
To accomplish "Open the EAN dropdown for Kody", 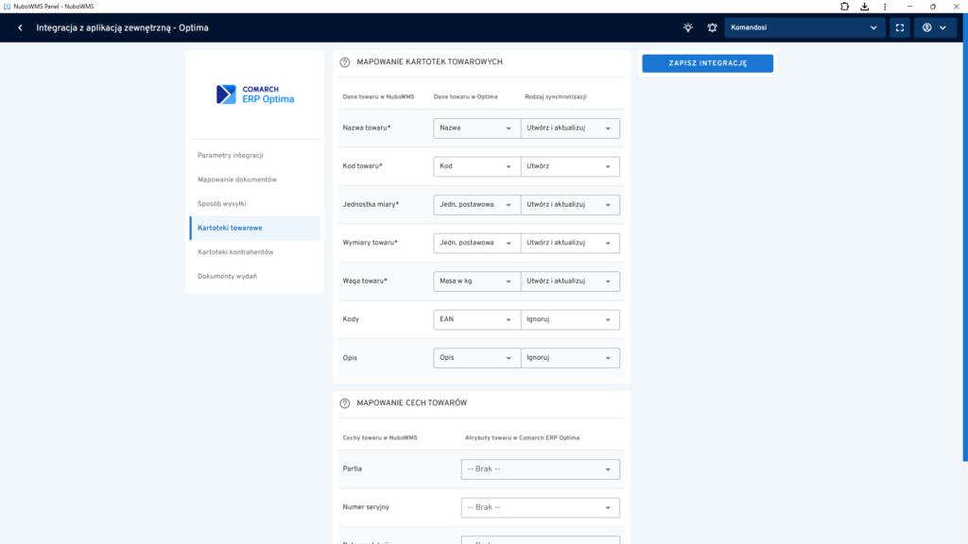I will click(476, 319).
